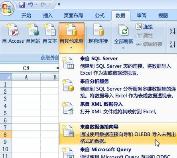Switch to the 开始 tab

pos(26,16)
